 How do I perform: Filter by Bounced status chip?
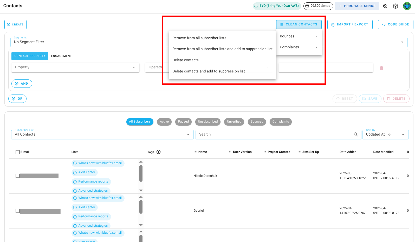[257, 122]
